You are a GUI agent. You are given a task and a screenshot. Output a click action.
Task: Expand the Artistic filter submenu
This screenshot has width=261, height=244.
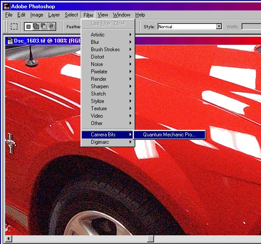108,35
